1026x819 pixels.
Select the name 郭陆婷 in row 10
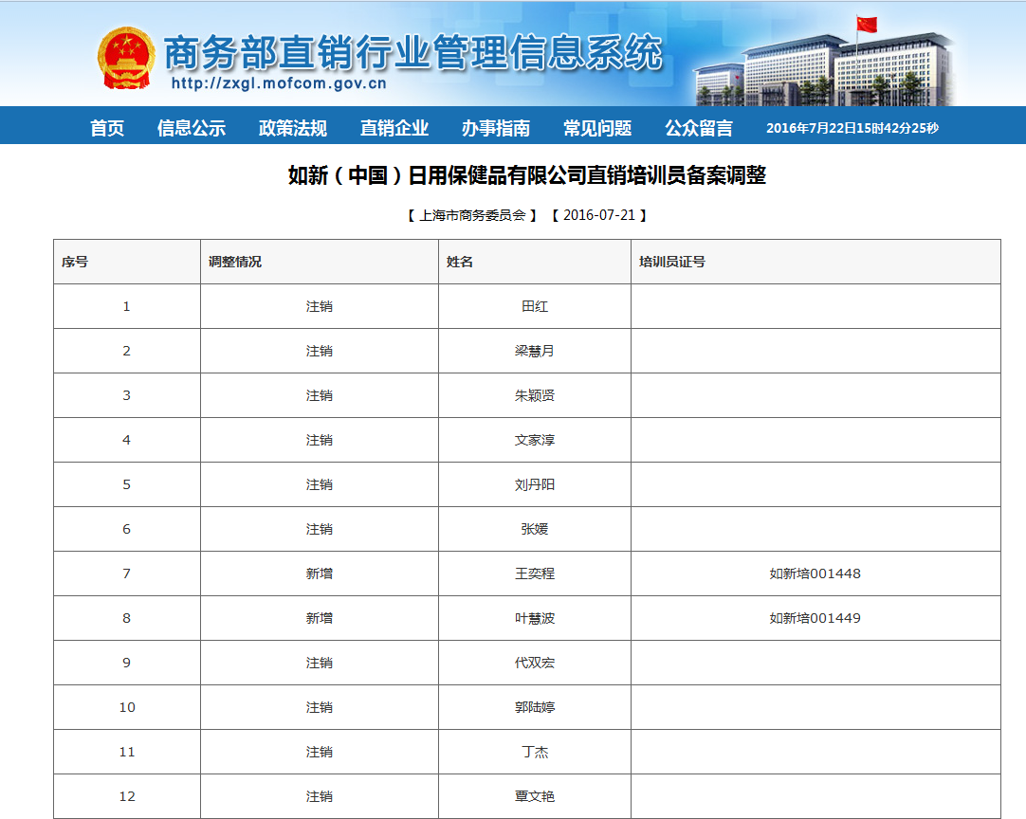(x=535, y=706)
